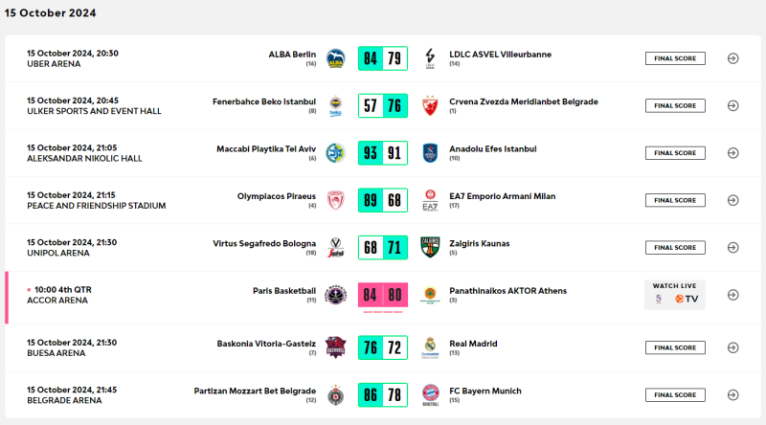Image resolution: width=766 pixels, height=425 pixels.
Task: Click the Olympiacos Piraeus team logo
Action: [x=336, y=200]
